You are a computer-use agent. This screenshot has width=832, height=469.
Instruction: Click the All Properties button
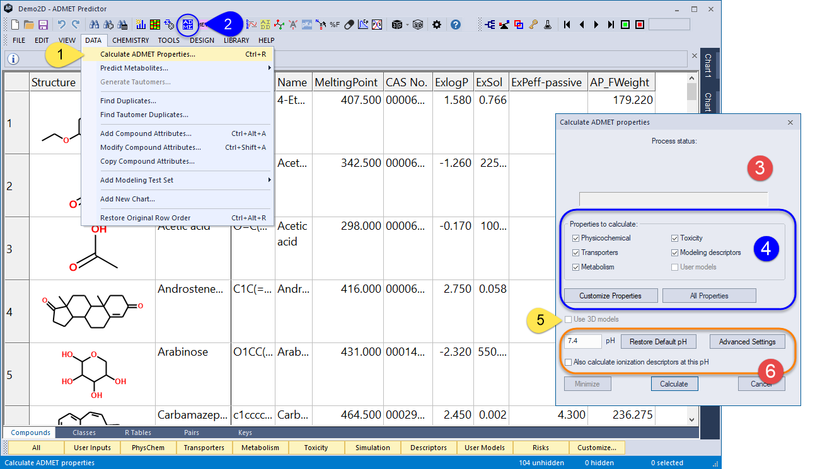click(709, 296)
